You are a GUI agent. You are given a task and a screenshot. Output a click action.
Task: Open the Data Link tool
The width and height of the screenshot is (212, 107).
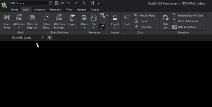pyautogui.click(x=166, y=22)
